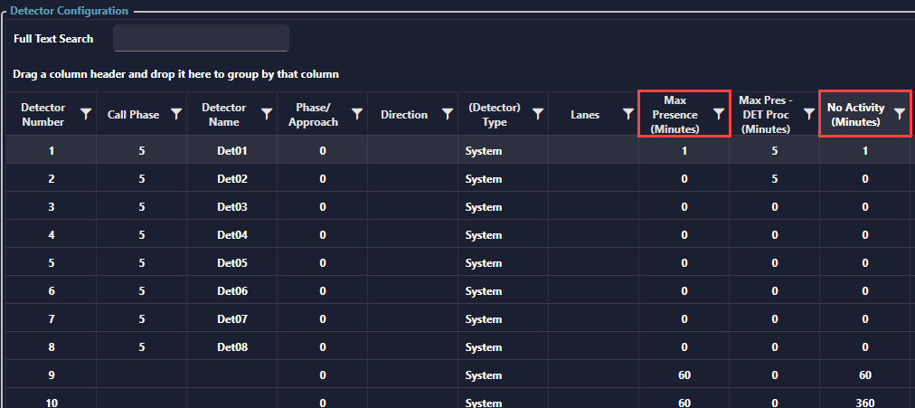The height and width of the screenshot is (408, 915).
Task: Sort by Call Phase column header
Action: point(133,115)
